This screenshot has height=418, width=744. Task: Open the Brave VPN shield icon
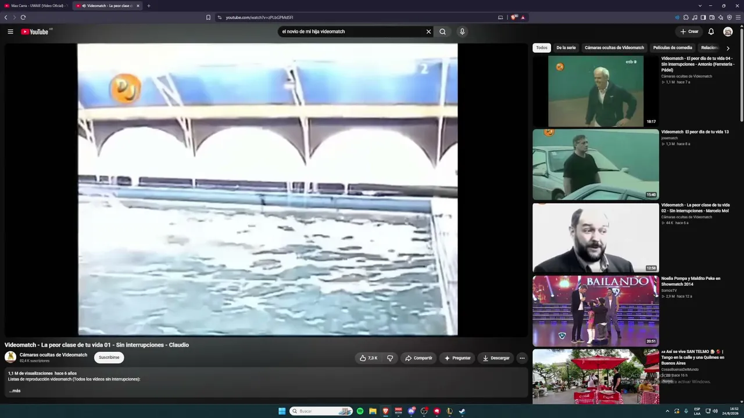point(729,17)
